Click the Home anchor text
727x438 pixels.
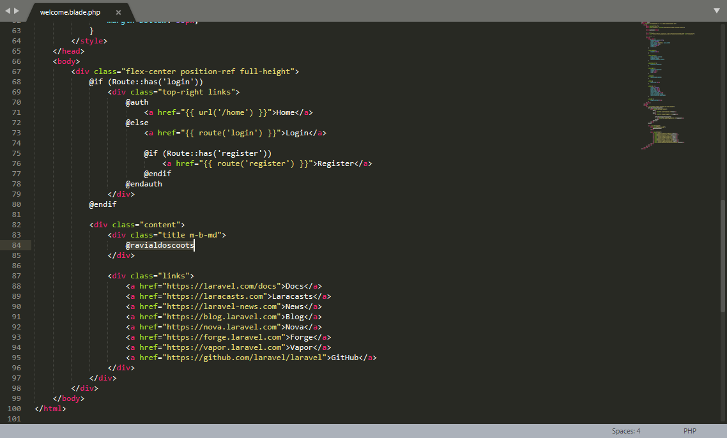(286, 112)
